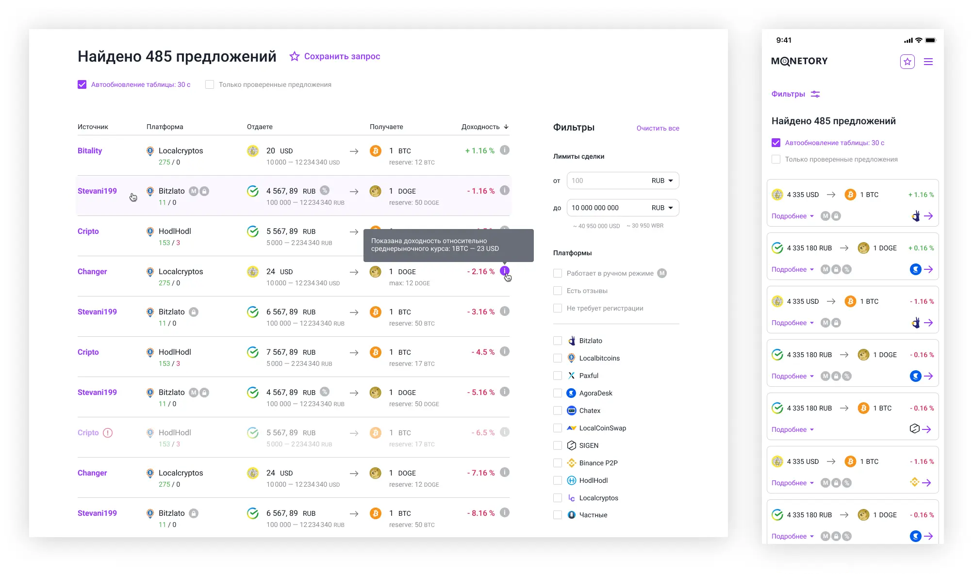Viewport: 973px width, 575px height.
Task: Click the purple info icon in -2.16% row
Action: point(505,271)
